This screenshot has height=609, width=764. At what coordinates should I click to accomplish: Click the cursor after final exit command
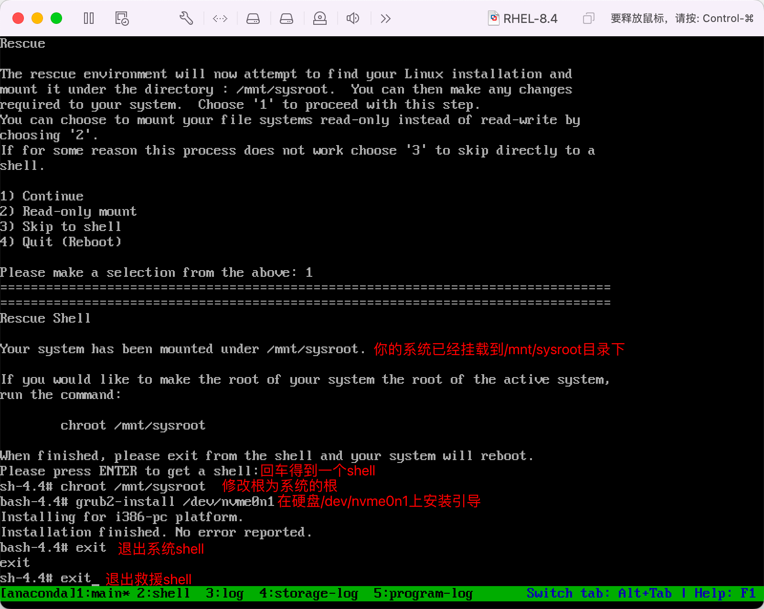pos(95,579)
